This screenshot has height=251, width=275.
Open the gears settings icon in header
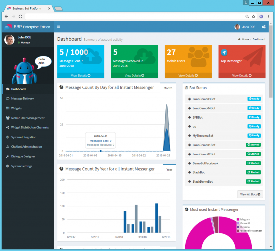pos(264,27)
